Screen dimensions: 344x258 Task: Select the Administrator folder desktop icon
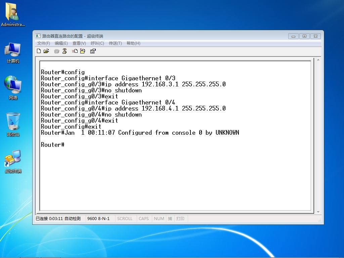[x=13, y=14]
